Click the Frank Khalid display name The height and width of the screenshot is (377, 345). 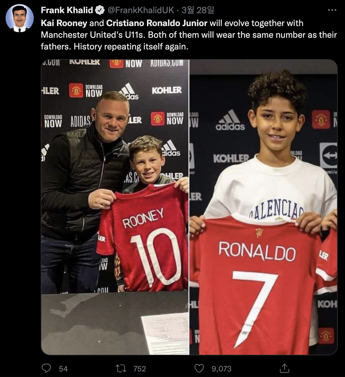tap(67, 10)
